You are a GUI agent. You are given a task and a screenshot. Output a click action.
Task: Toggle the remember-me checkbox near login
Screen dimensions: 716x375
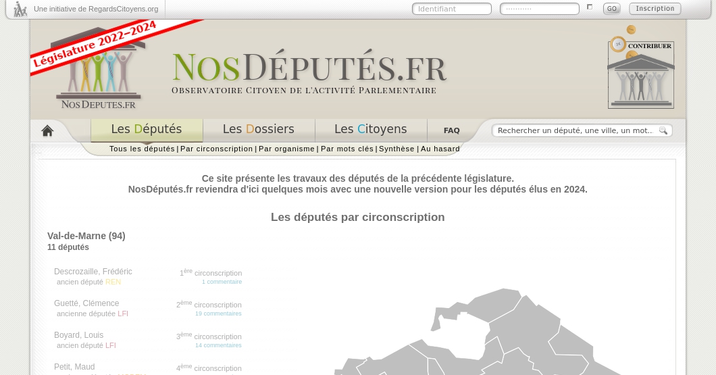tap(590, 7)
